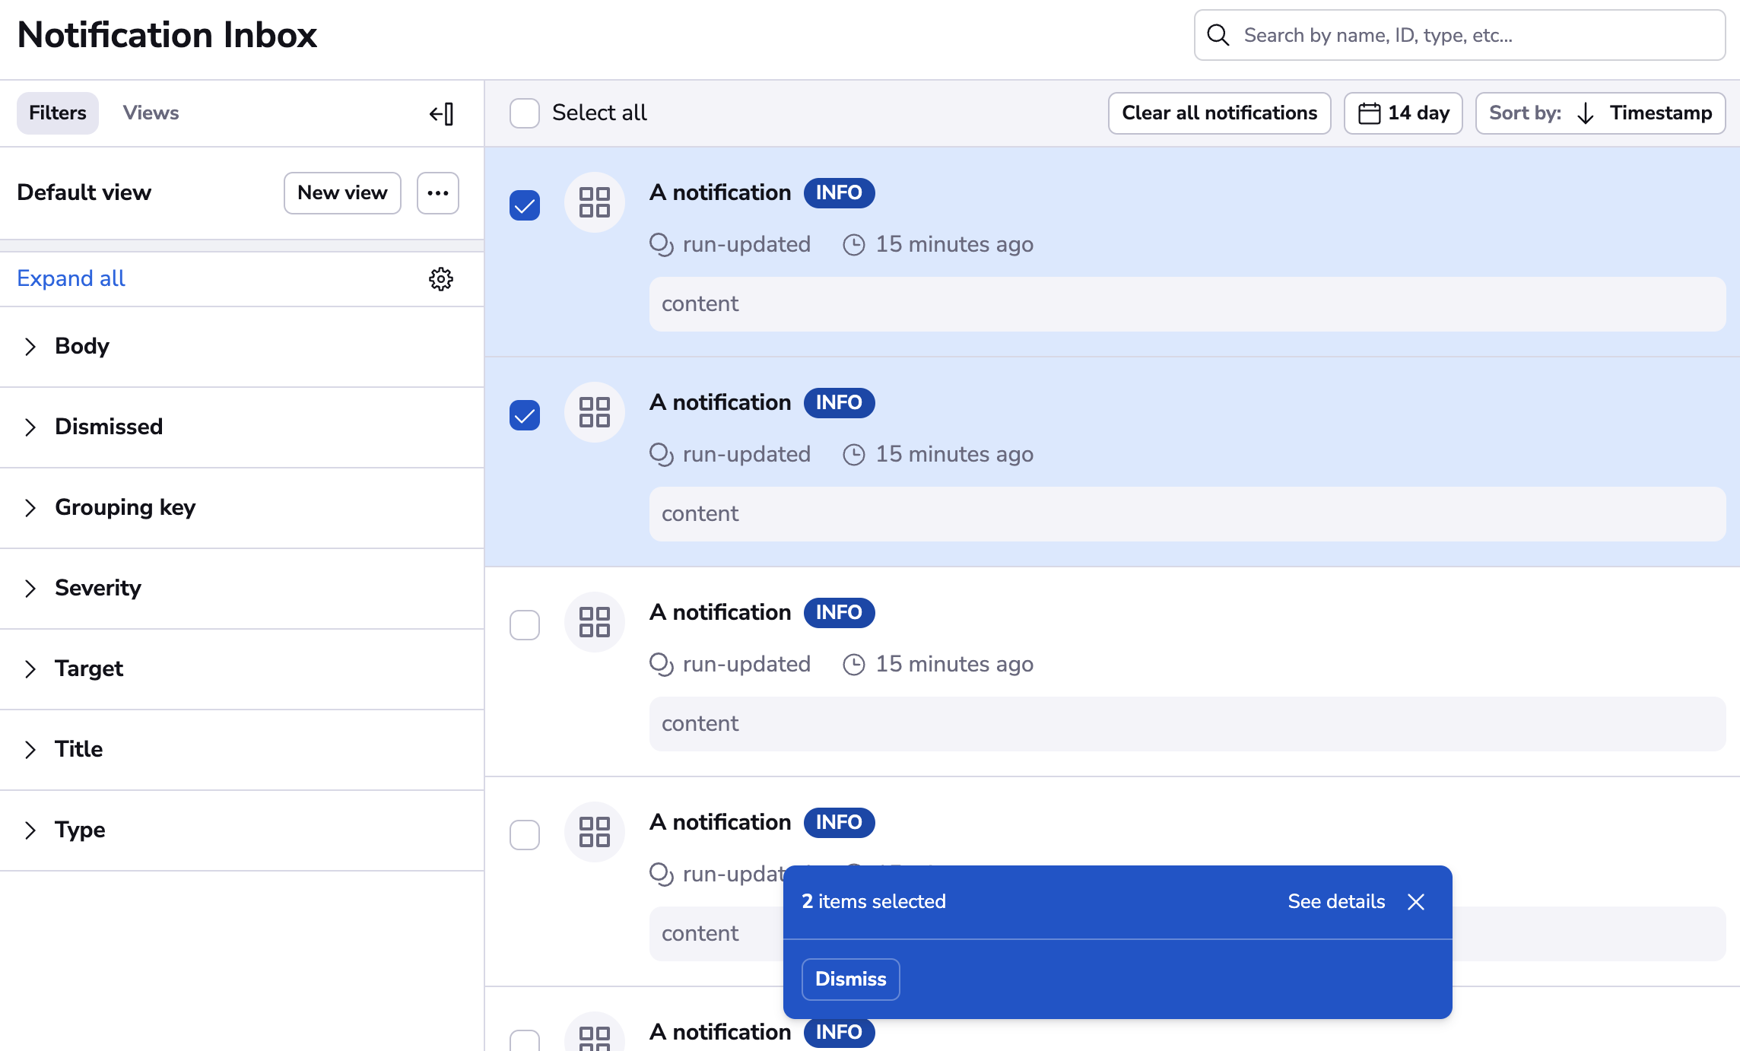
Task: Select the Filters tab
Action: [57, 113]
